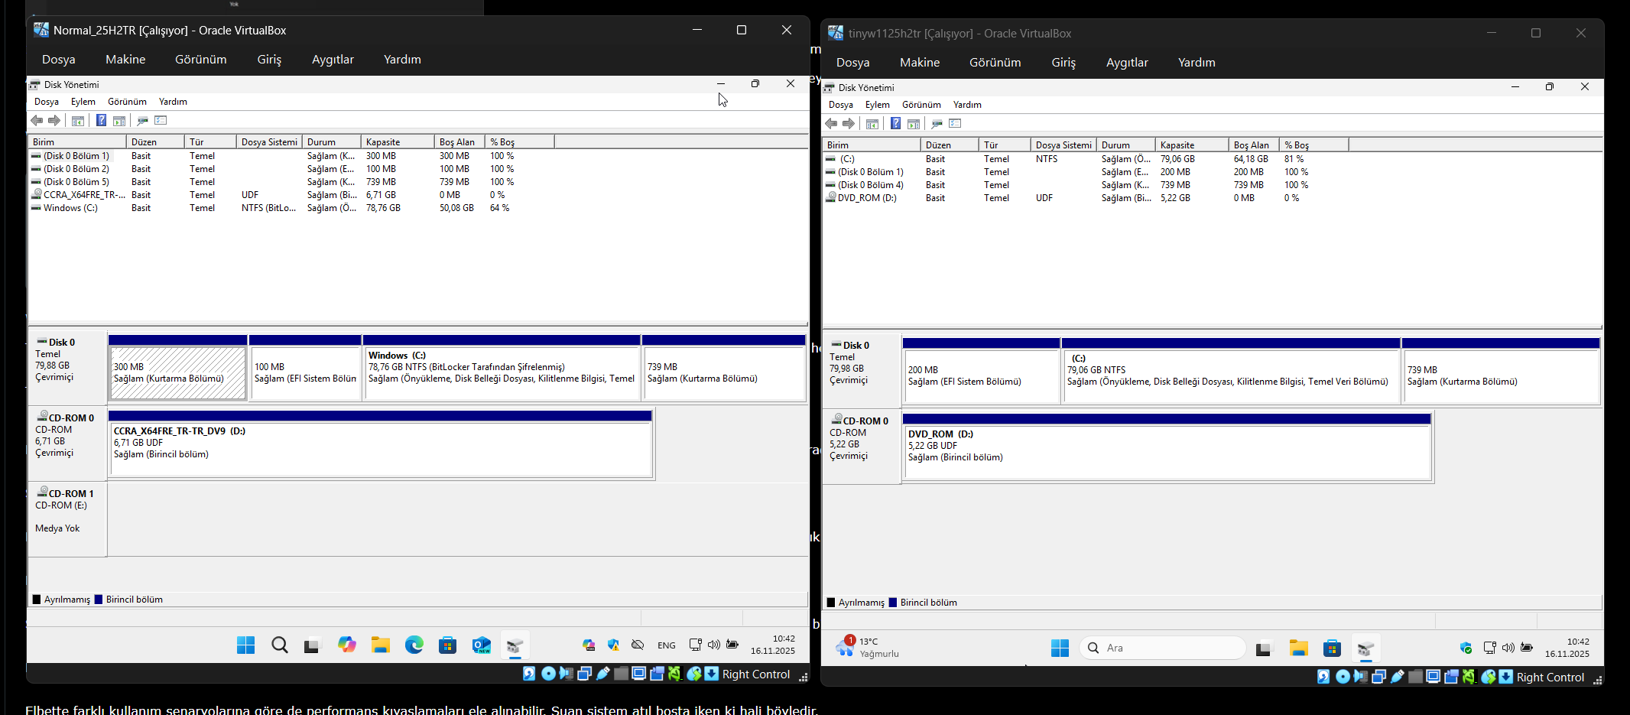The image size is (1630, 715).
Task: Click the Microsoft Store icon in right VM taskbar
Action: coord(1332,648)
